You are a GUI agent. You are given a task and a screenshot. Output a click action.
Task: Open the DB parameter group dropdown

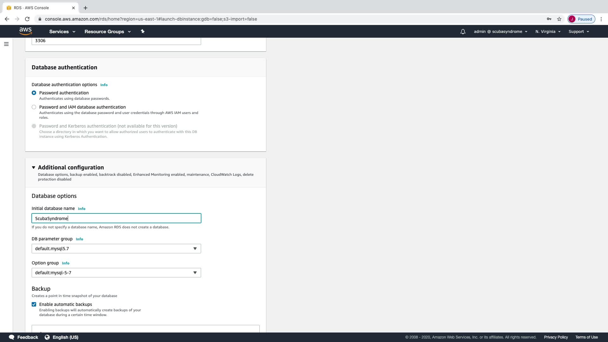tap(116, 249)
